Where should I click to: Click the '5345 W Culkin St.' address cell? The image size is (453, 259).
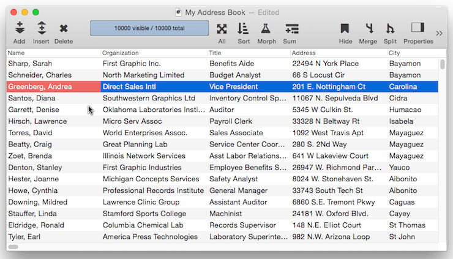click(339, 110)
